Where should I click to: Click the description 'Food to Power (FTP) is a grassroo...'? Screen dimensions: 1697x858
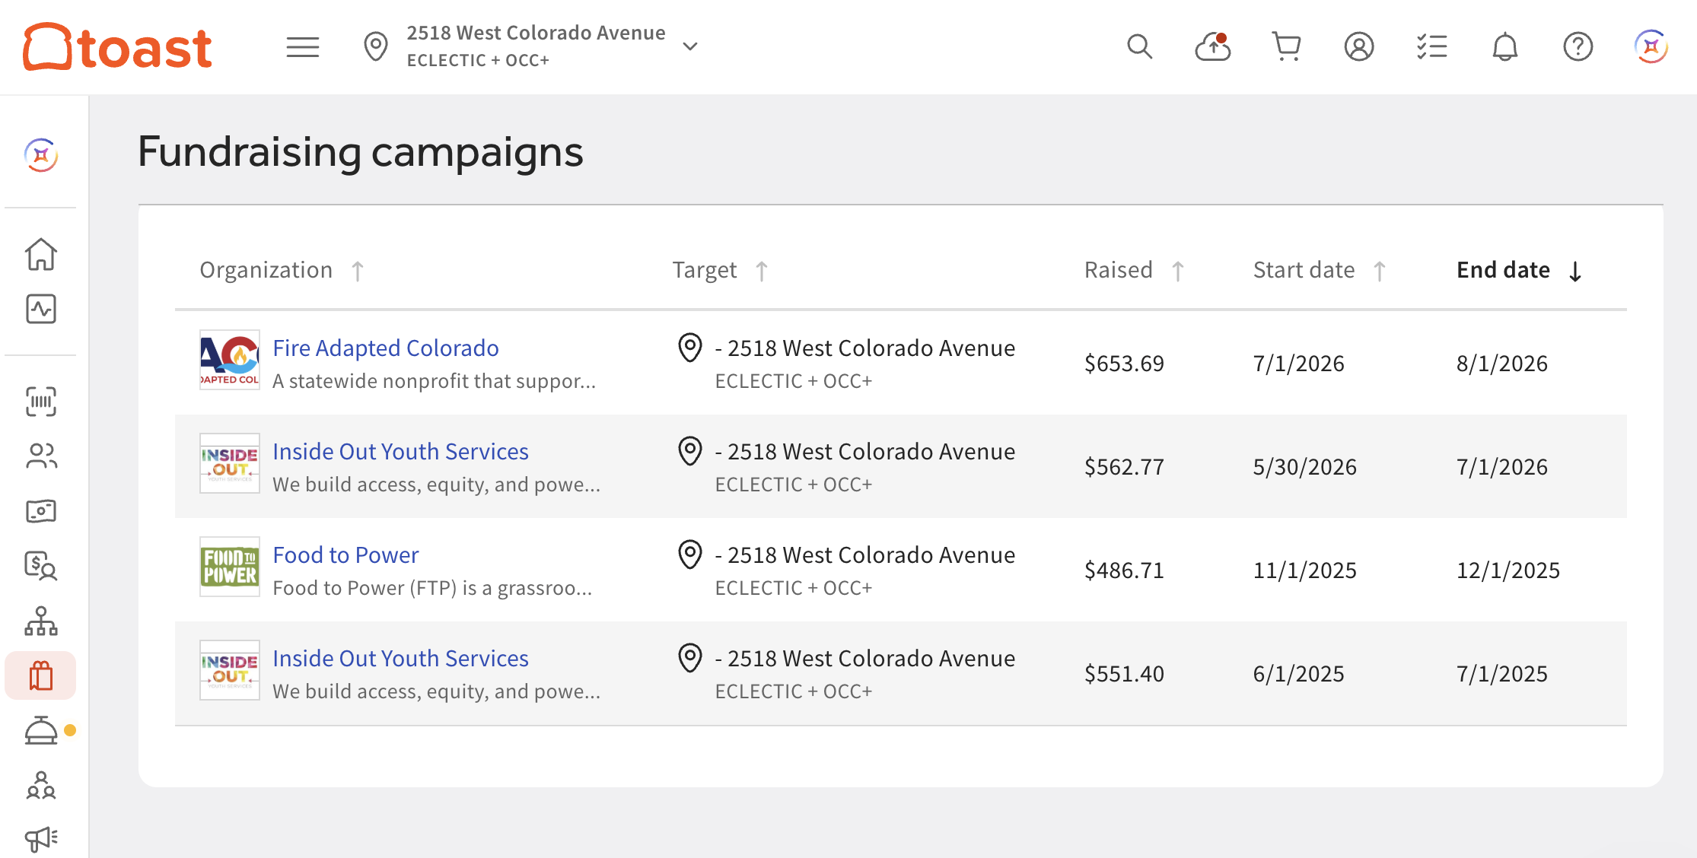point(432,587)
